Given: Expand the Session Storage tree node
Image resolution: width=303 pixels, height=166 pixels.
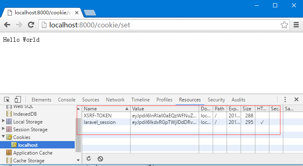Looking at the screenshot, I should 3,128.
